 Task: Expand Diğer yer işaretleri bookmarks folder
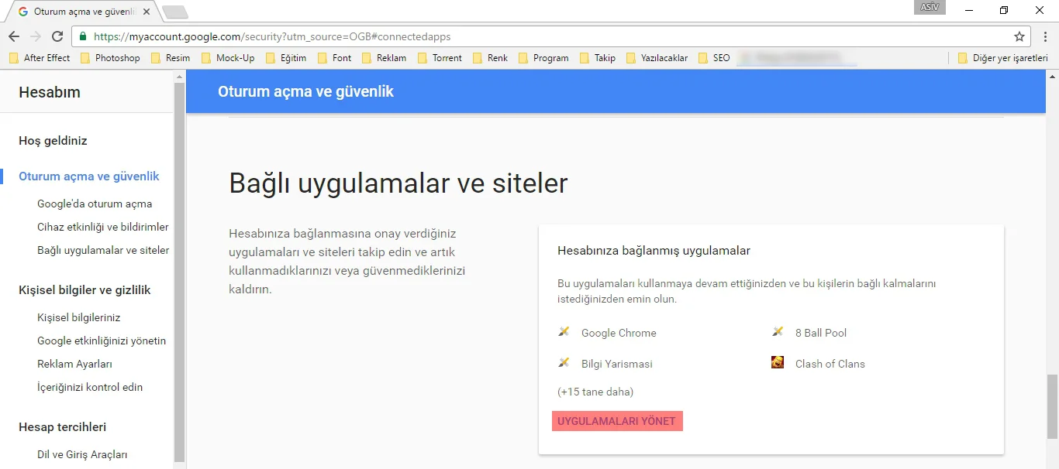(x=1002, y=58)
